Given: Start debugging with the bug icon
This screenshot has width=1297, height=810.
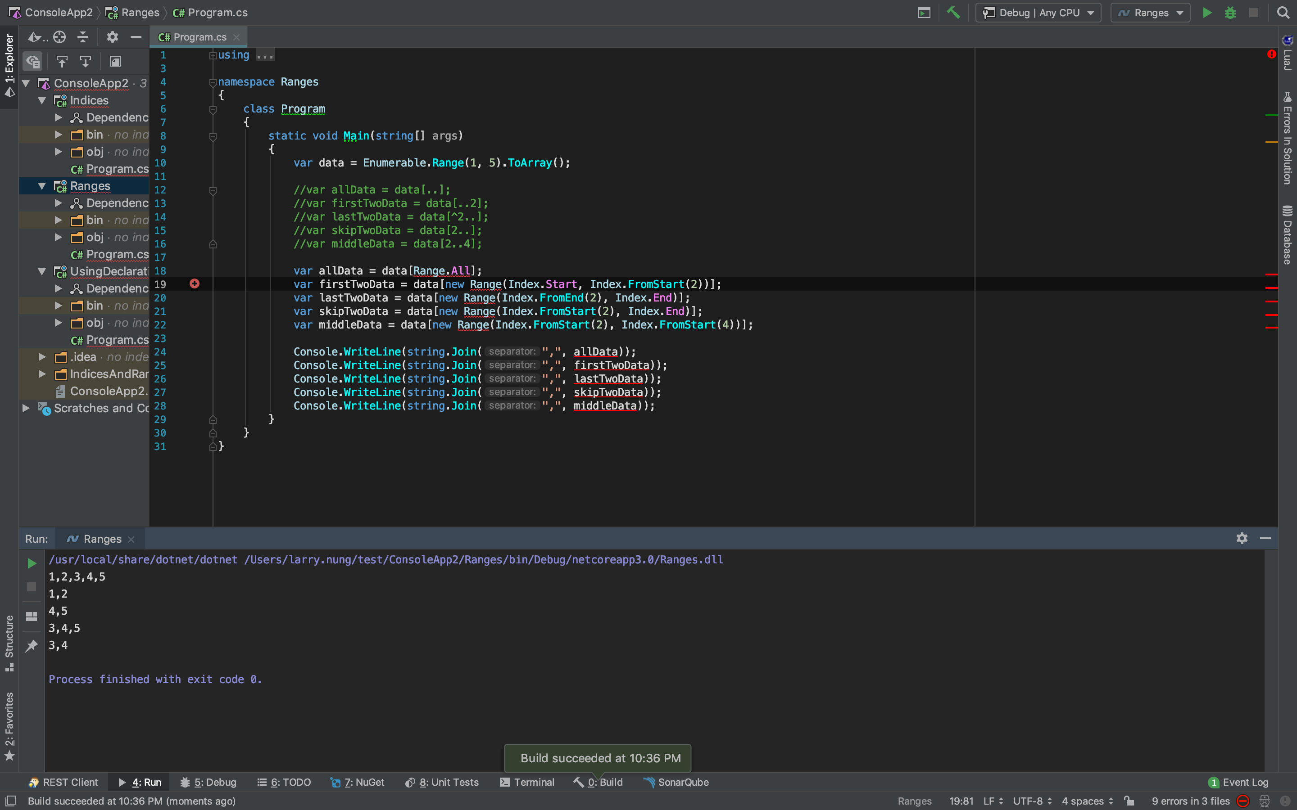Looking at the screenshot, I should 1230,12.
